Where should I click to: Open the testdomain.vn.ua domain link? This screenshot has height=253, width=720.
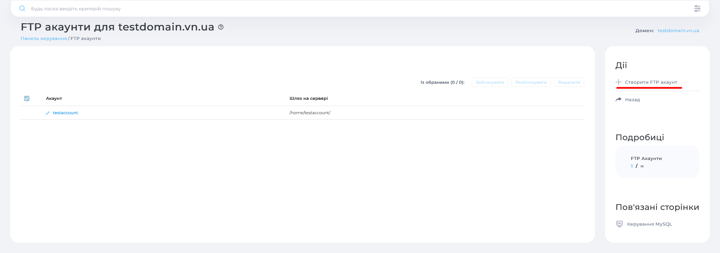click(x=678, y=31)
